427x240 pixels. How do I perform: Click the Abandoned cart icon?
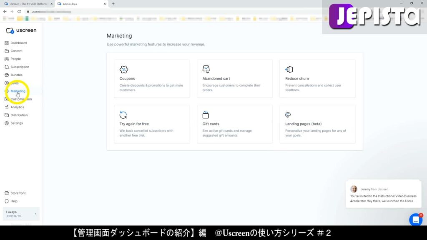click(206, 70)
